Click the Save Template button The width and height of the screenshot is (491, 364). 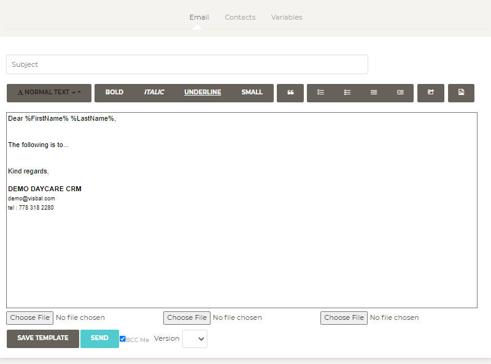[x=43, y=339]
